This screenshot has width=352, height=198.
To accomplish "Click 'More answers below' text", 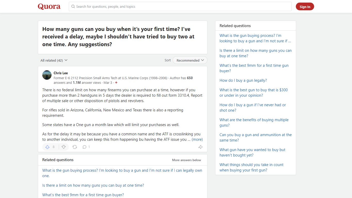I will (187, 160).
